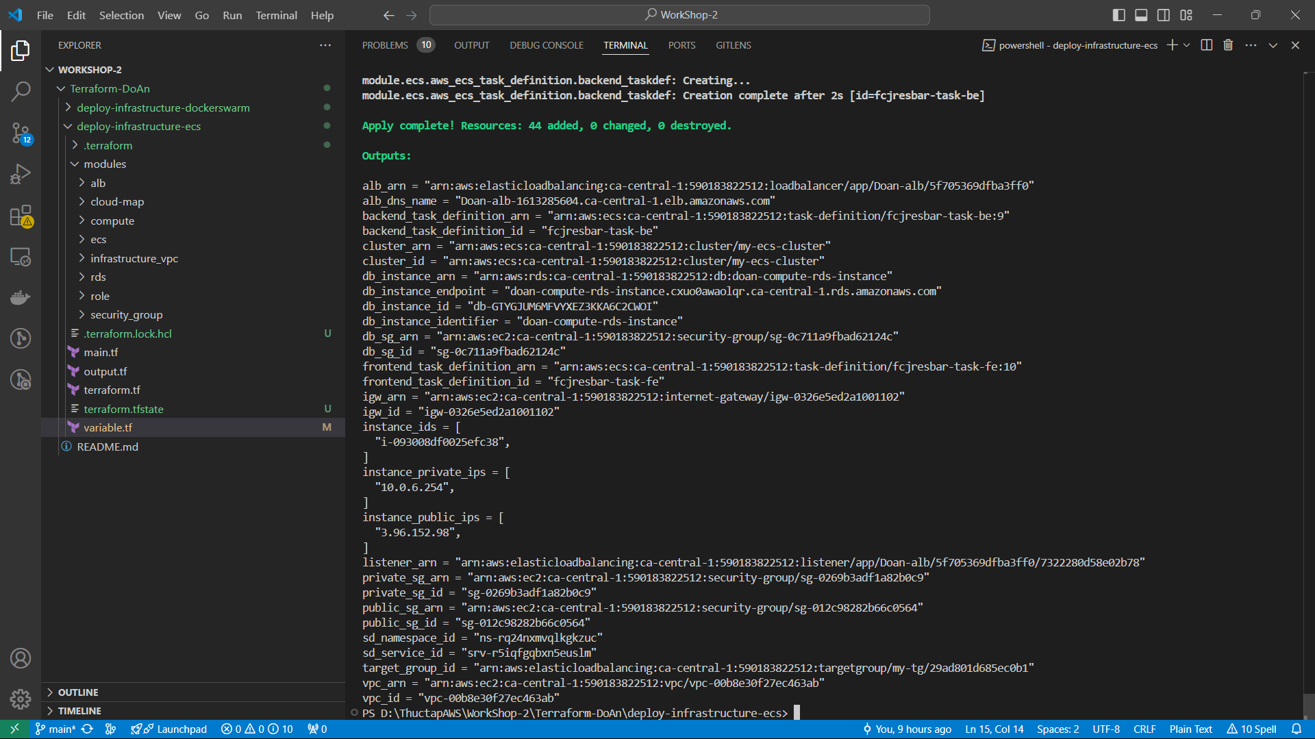Close the terminal panel
The image size is (1315, 739).
[1295, 45]
